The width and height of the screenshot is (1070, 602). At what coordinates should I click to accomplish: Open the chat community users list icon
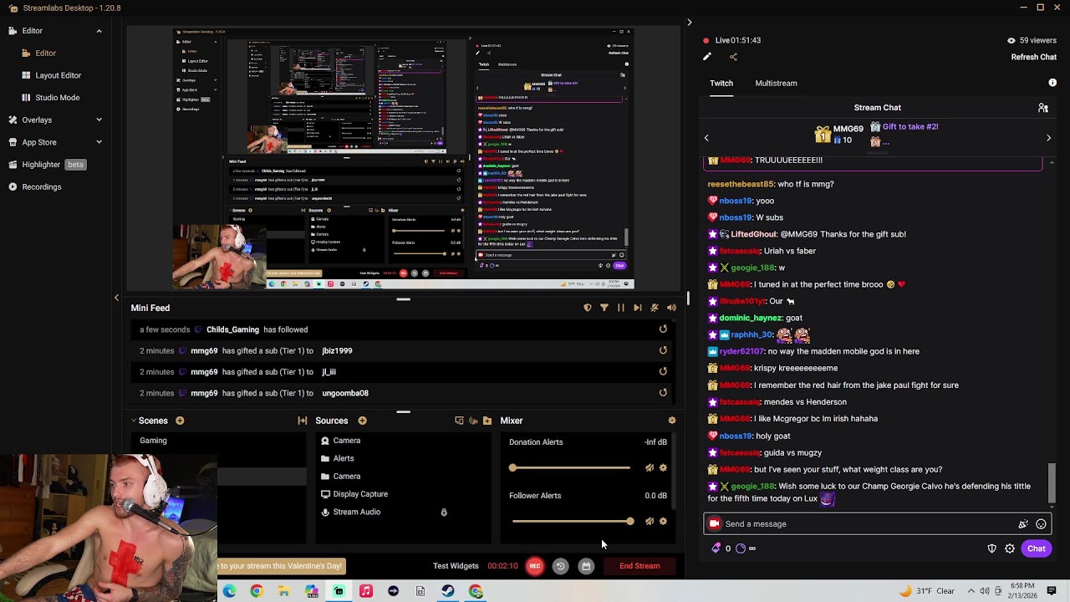1043,108
